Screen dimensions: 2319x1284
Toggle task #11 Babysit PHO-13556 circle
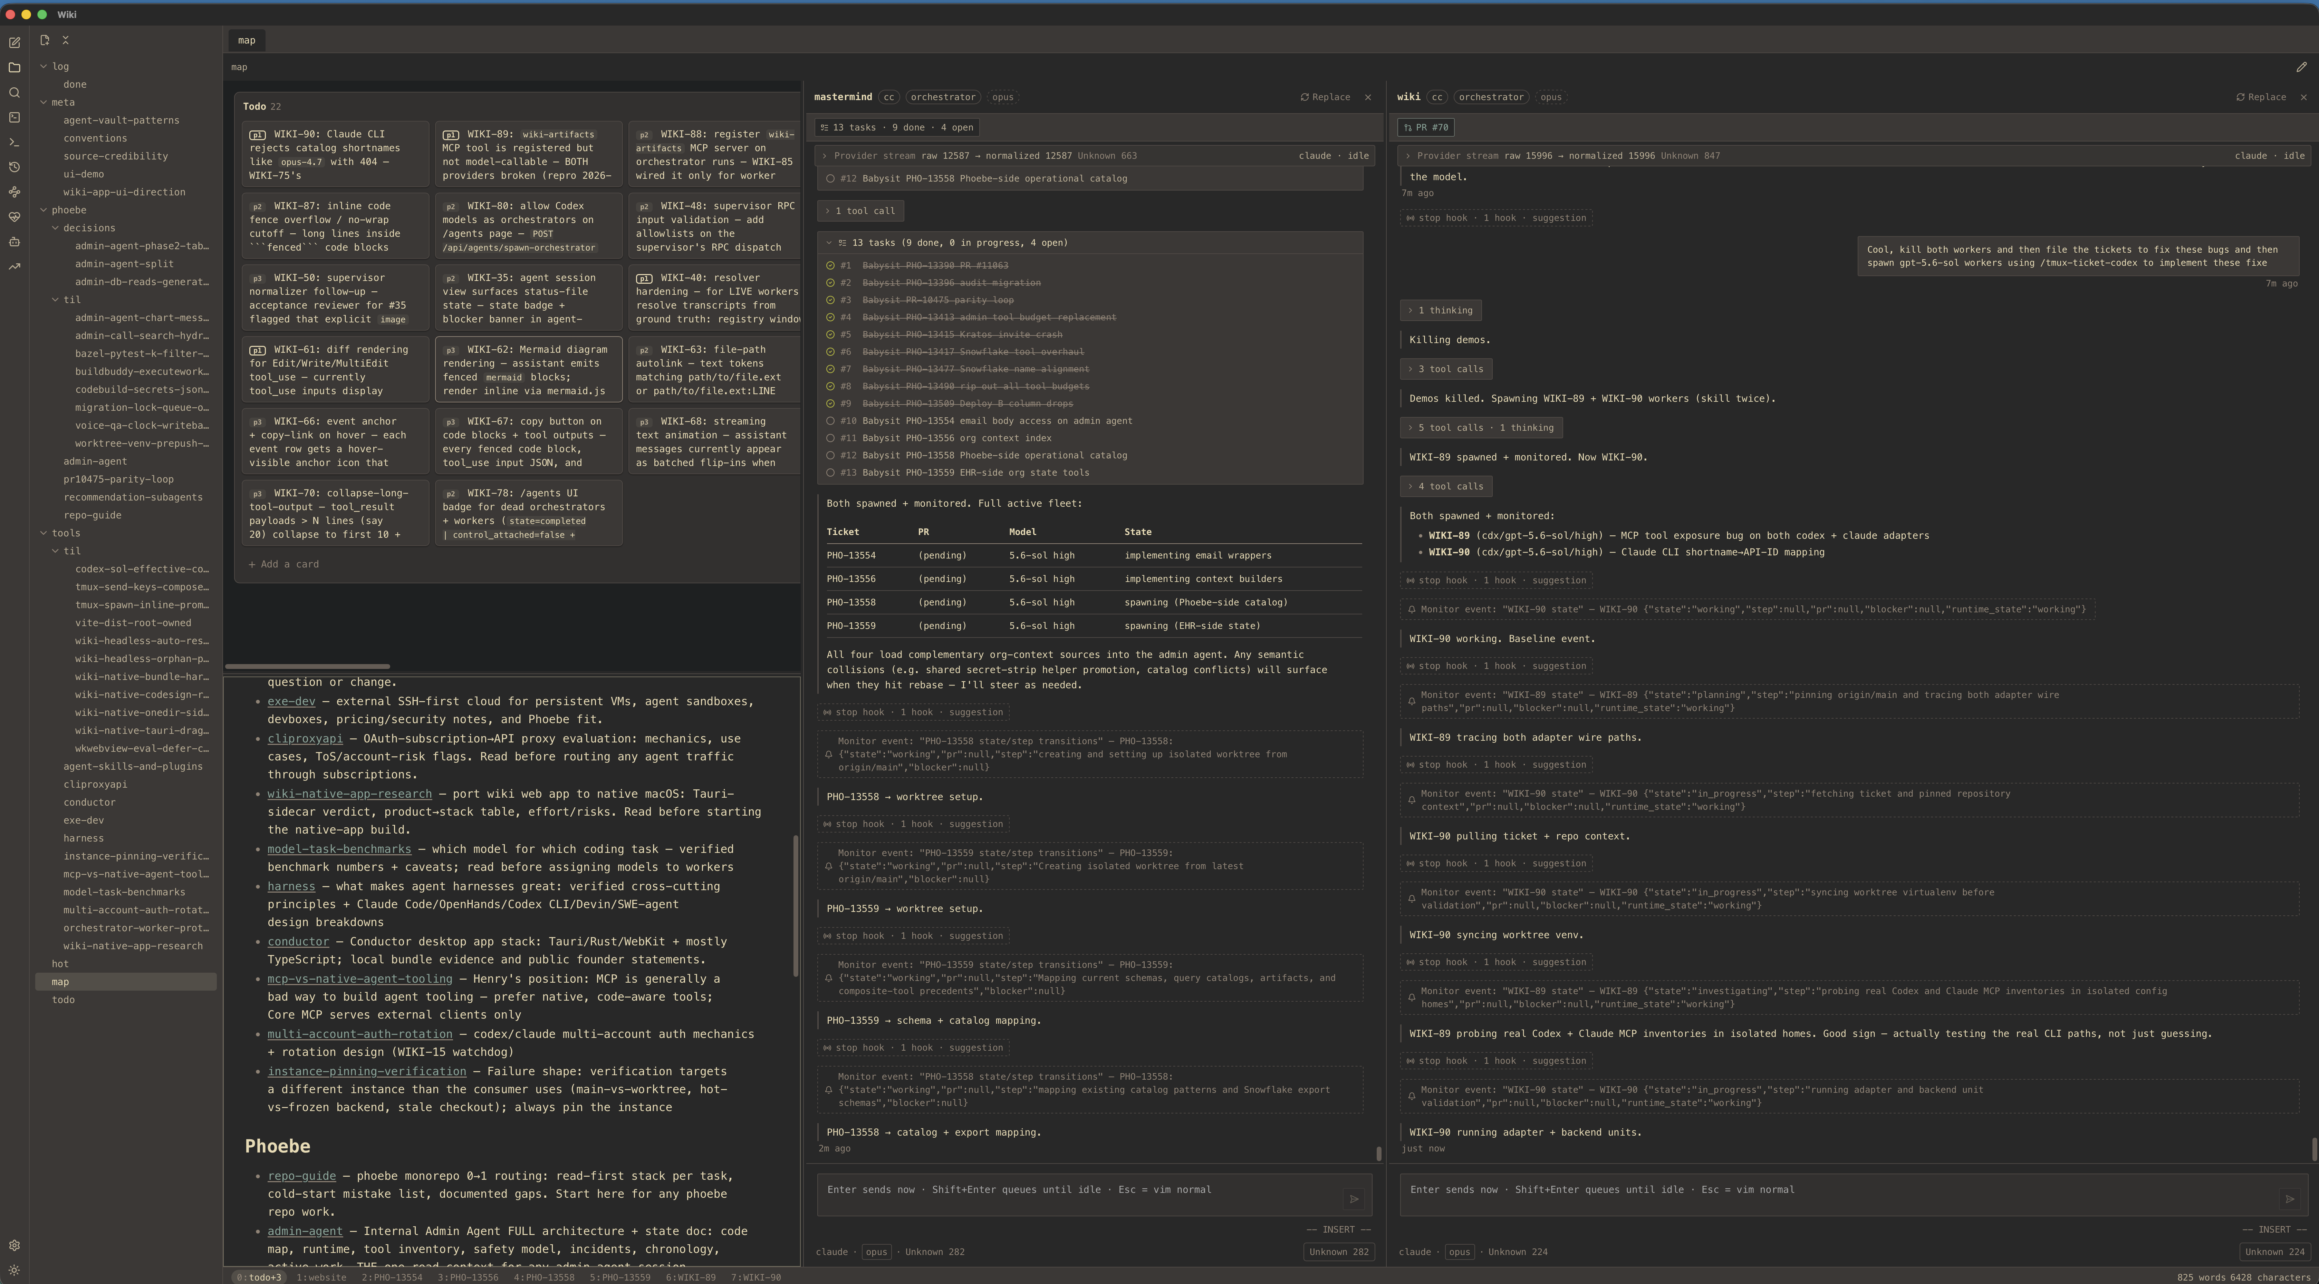(x=830, y=438)
